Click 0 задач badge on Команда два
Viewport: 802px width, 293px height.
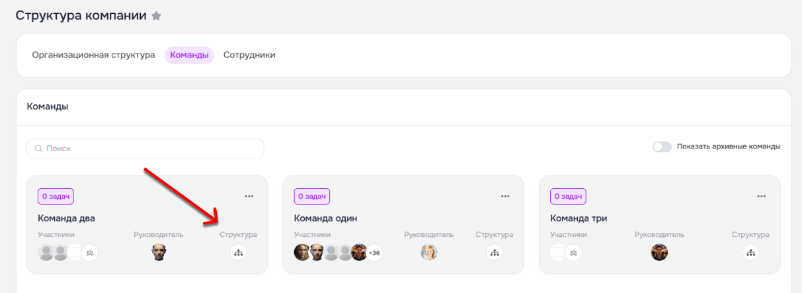(x=56, y=196)
